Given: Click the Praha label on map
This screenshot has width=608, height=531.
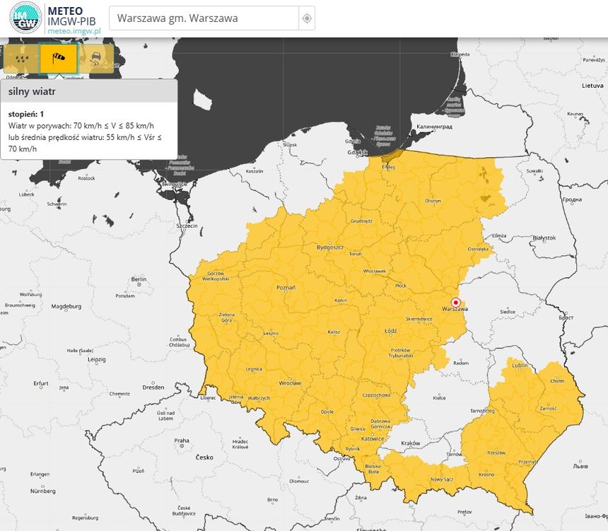Looking at the screenshot, I should click(x=182, y=440).
